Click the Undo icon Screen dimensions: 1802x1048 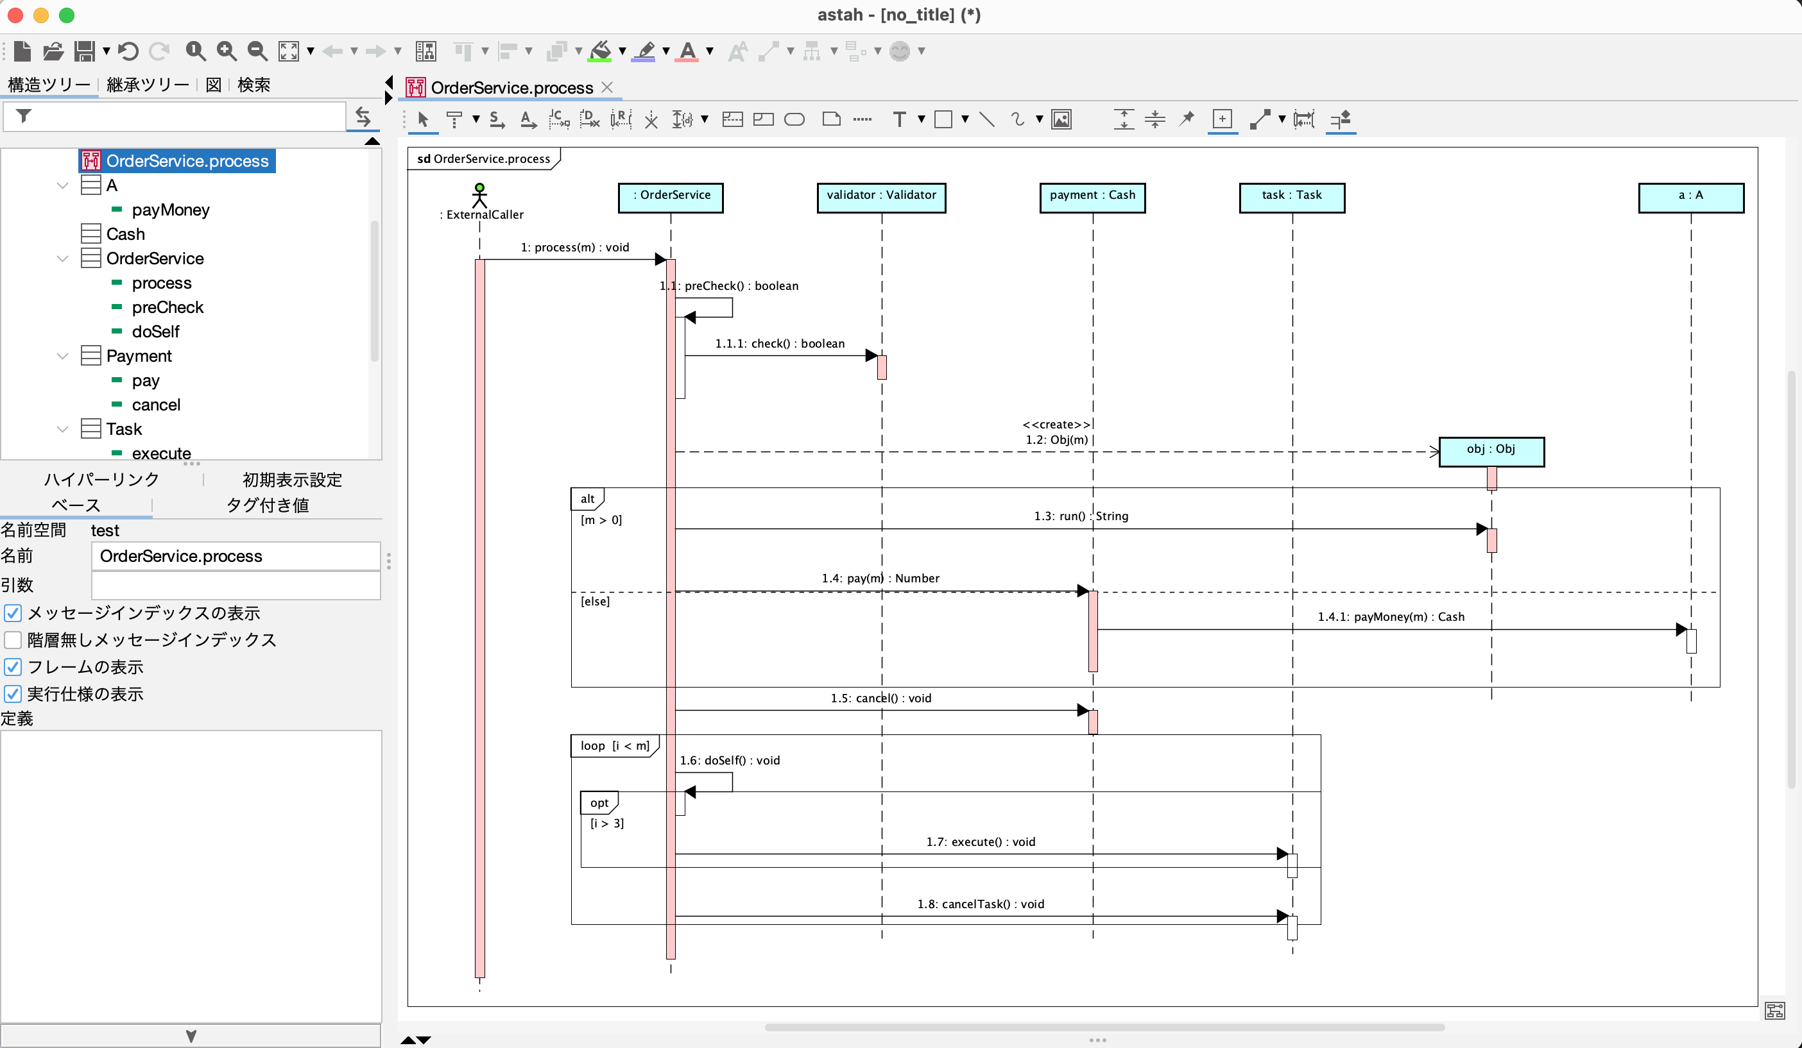coord(128,51)
